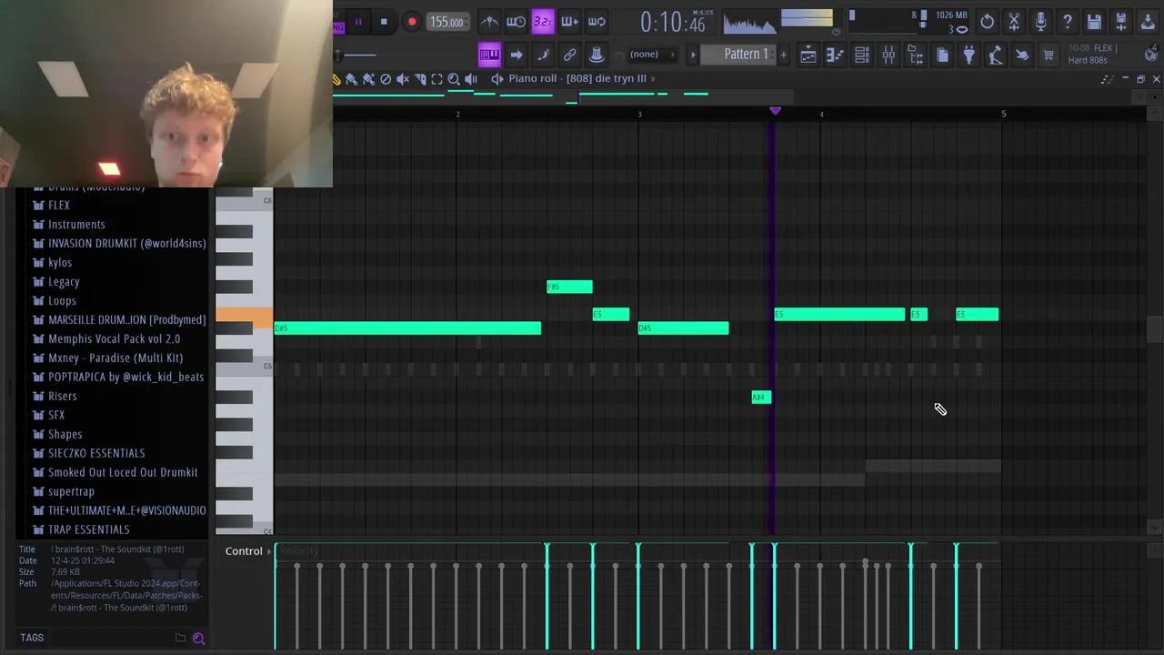Open the Piano roll view from toolbar
The height and width of the screenshot is (655, 1164).
pos(835,55)
